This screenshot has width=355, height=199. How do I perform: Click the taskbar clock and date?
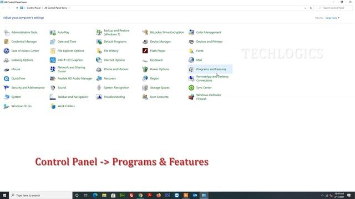click(339, 195)
